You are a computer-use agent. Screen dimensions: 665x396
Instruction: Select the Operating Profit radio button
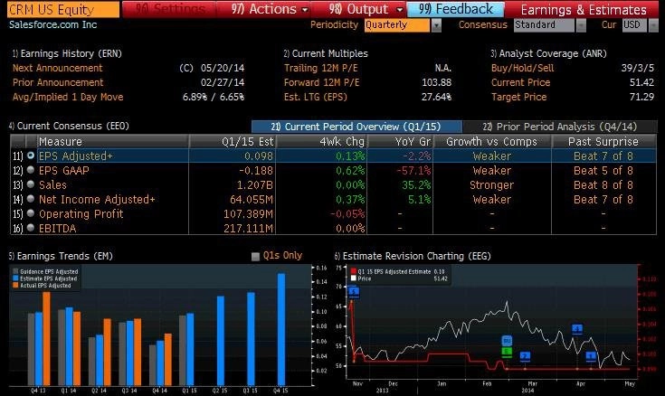click(x=31, y=213)
